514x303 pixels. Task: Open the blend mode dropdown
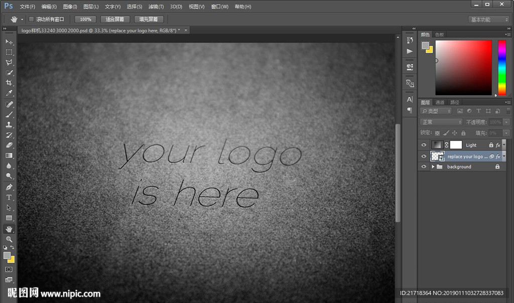(x=441, y=122)
